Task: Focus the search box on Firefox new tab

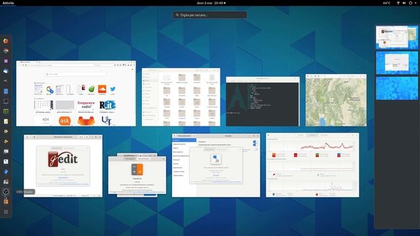Action: (76, 74)
